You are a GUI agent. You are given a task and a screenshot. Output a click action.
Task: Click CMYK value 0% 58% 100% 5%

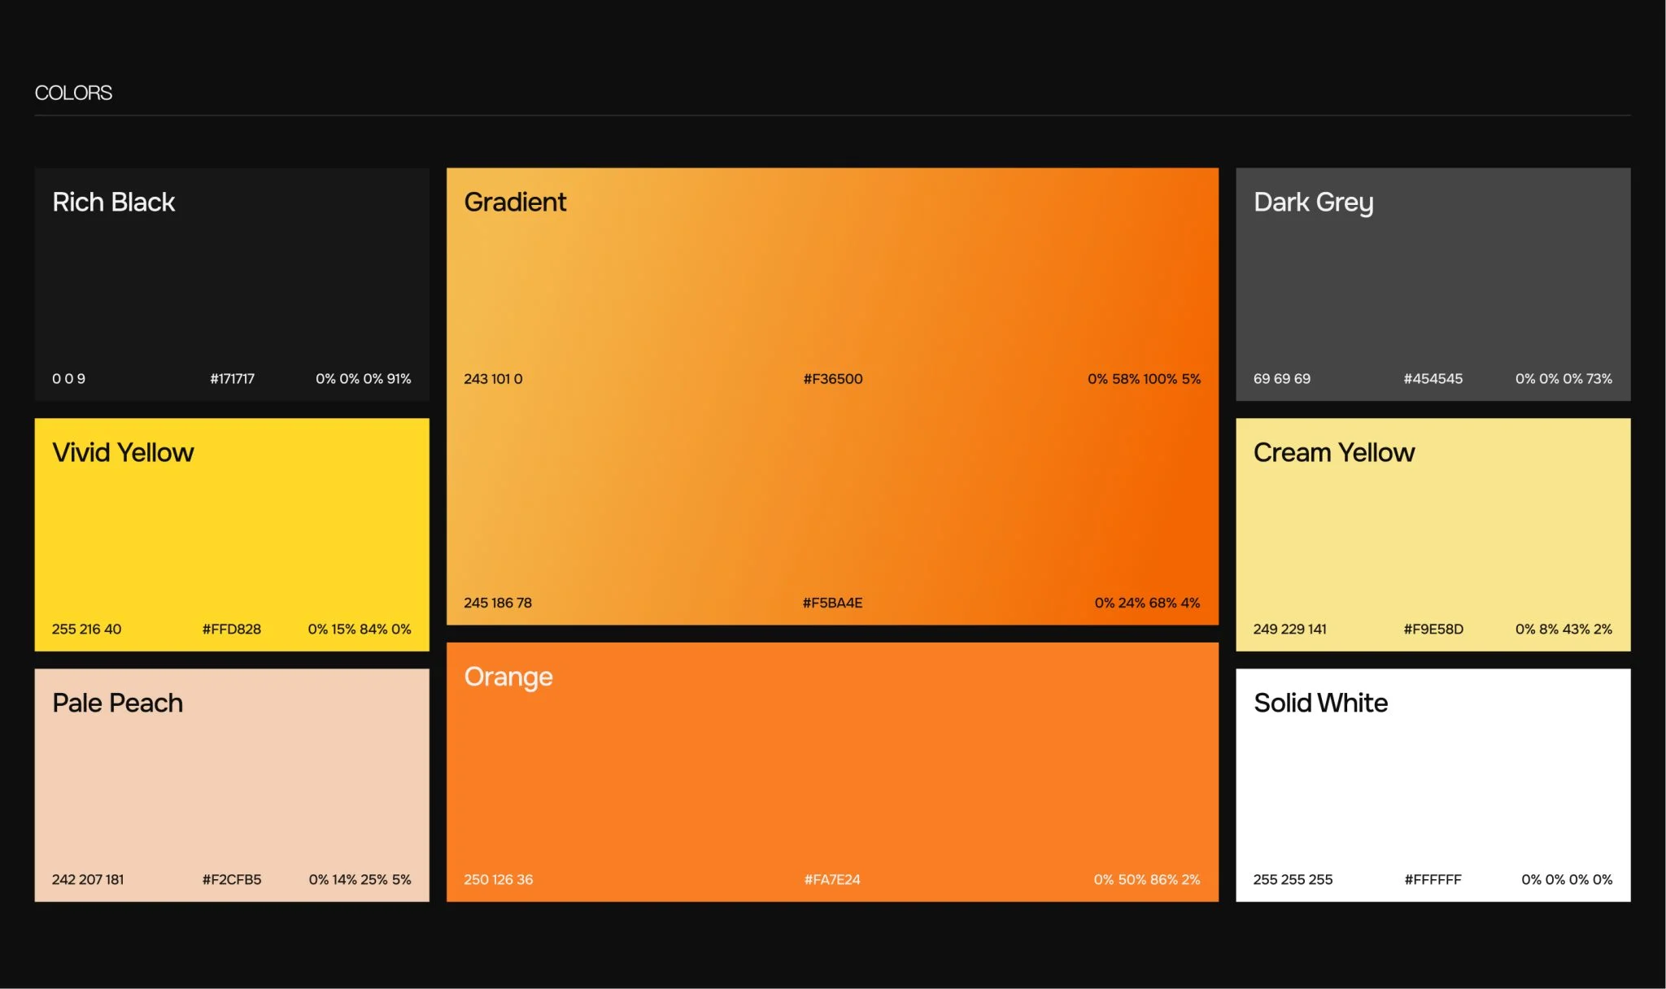pyautogui.click(x=1144, y=378)
